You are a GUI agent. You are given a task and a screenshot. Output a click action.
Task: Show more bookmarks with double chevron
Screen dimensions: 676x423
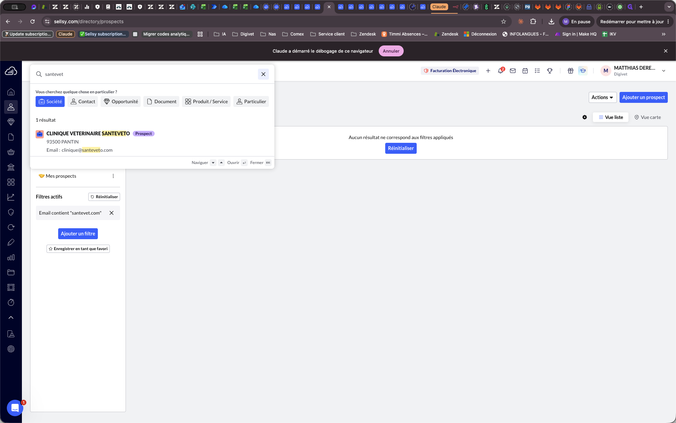coord(664,34)
